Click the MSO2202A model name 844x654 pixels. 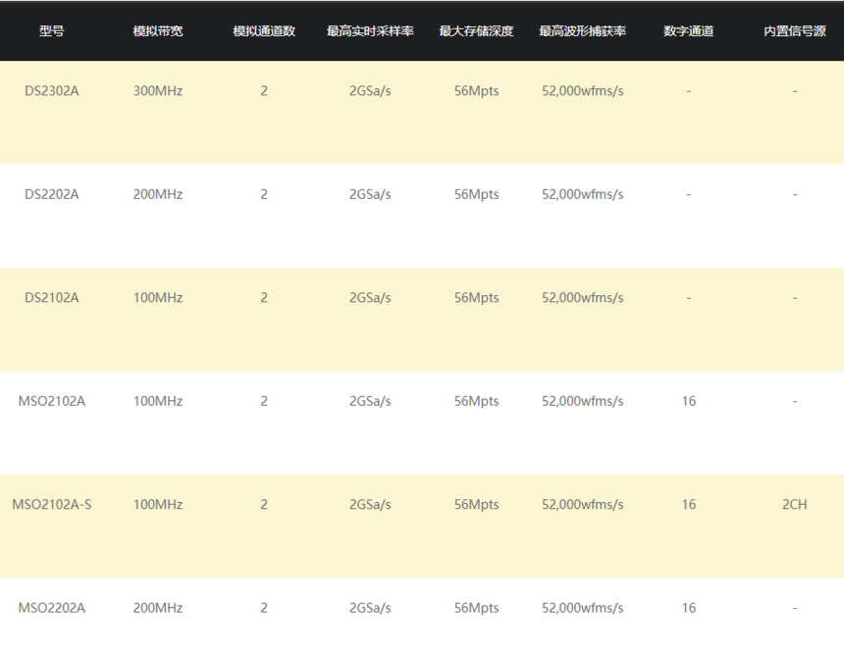pyautogui.click(x=52, y=608)
